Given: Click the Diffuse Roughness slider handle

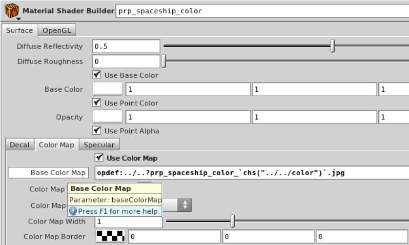Looking at the screenshot, I should tap(164, 61).
